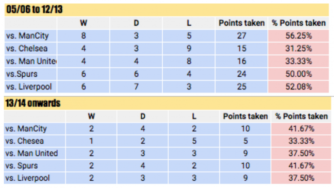Select Chelsea's losses value 9
The width and height of the screenshot is (334, 188).
[x=188, y=49]
